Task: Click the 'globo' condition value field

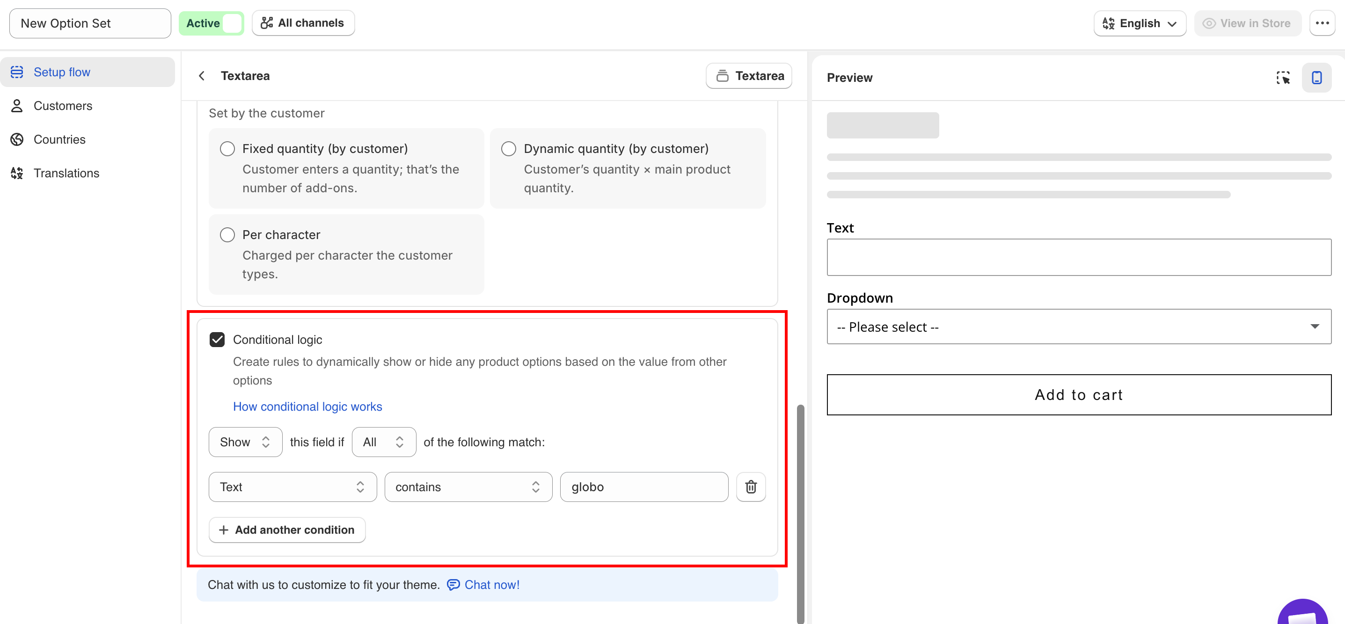Action: 644,487
